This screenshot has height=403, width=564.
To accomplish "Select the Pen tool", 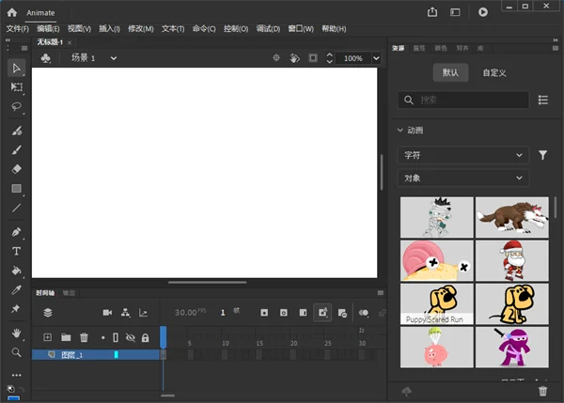I will [17, 232].
